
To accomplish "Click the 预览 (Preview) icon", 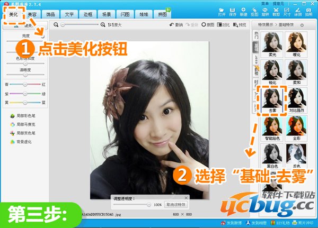I will coord(240,25).
